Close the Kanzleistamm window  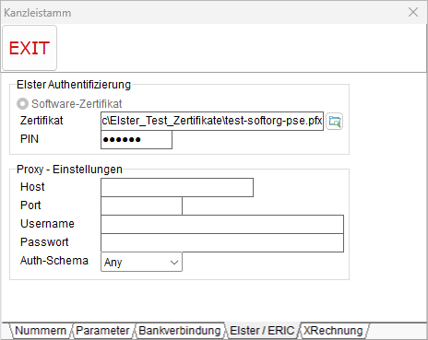point(413,12)
